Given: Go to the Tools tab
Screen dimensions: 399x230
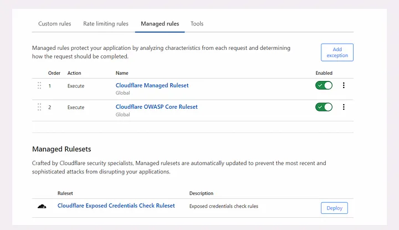Looking at the screenshot, I should [197, 24].
